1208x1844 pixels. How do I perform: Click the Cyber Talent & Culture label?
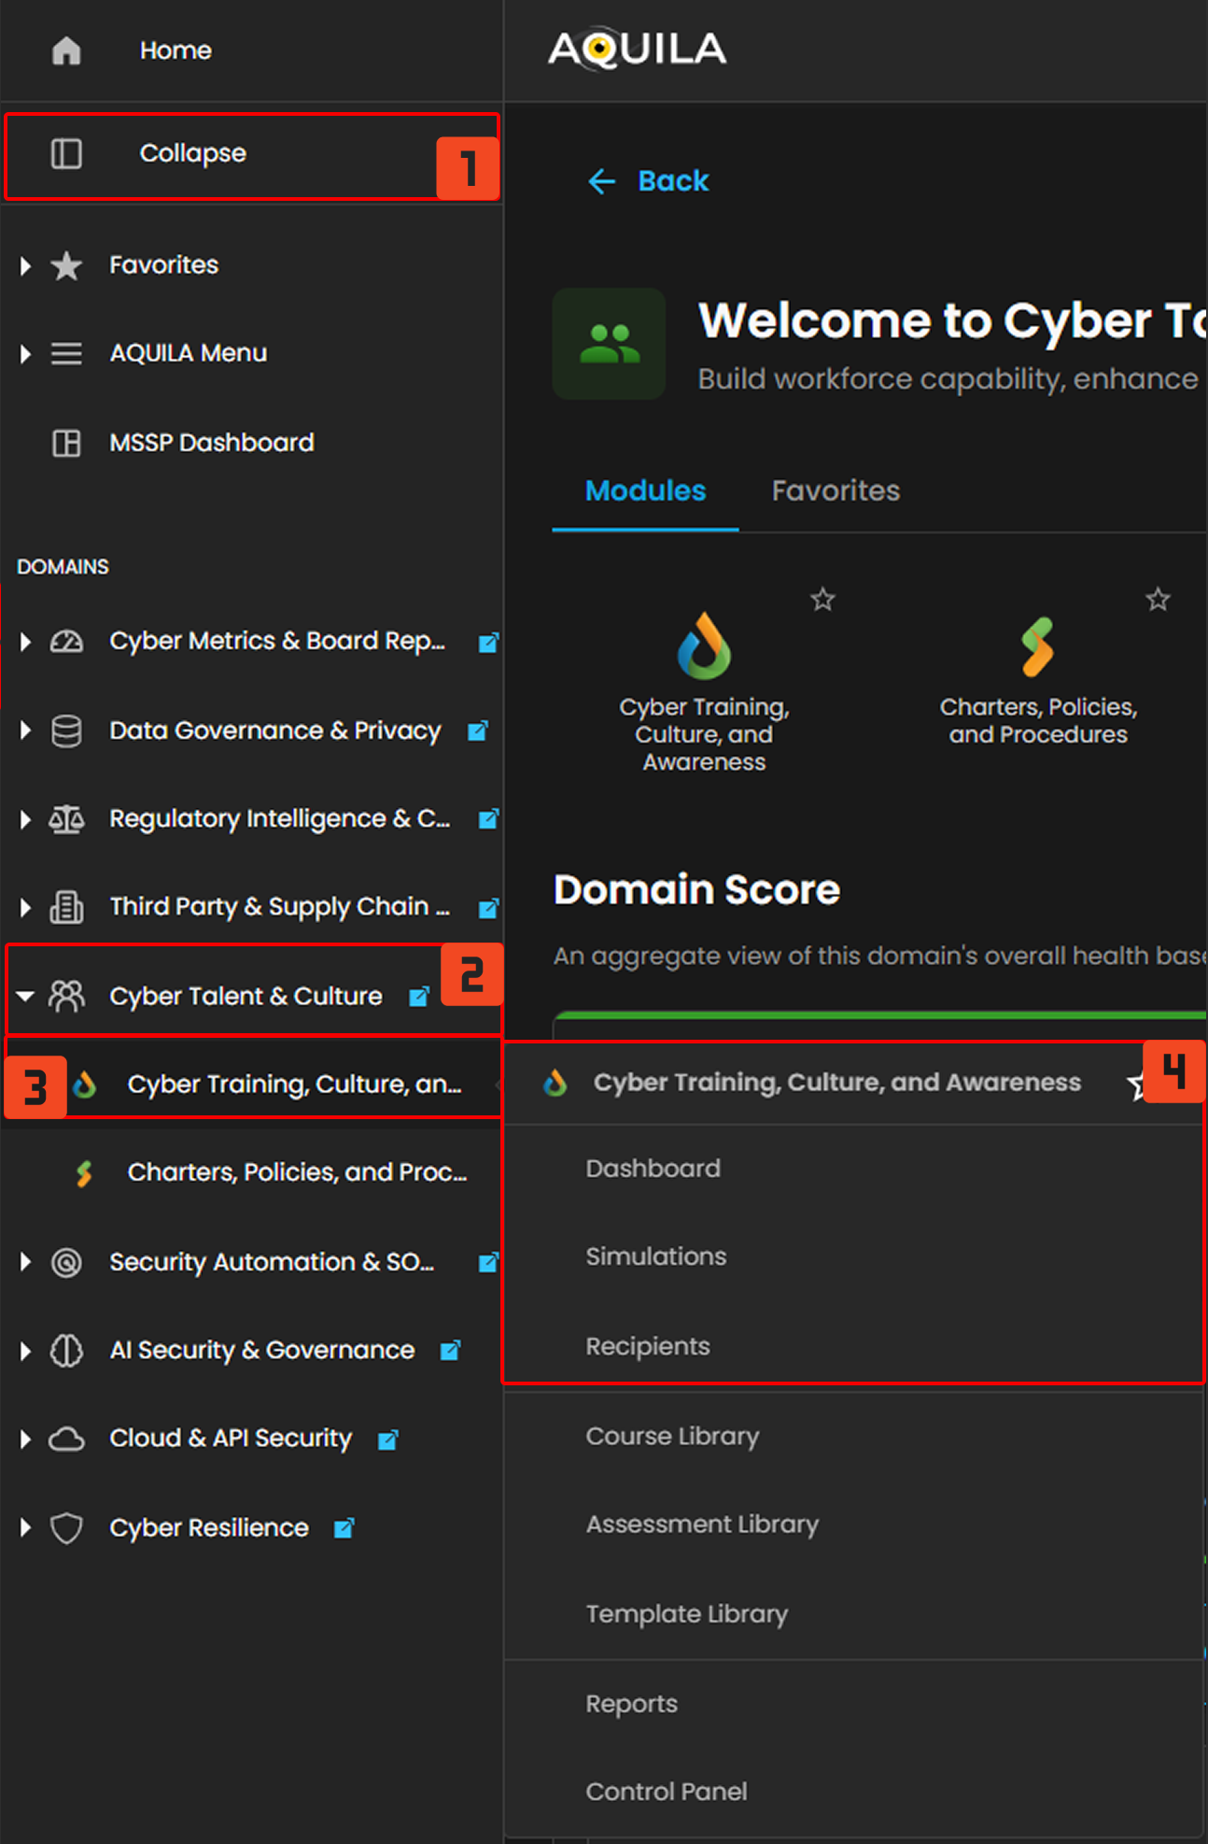coord(246,997)
